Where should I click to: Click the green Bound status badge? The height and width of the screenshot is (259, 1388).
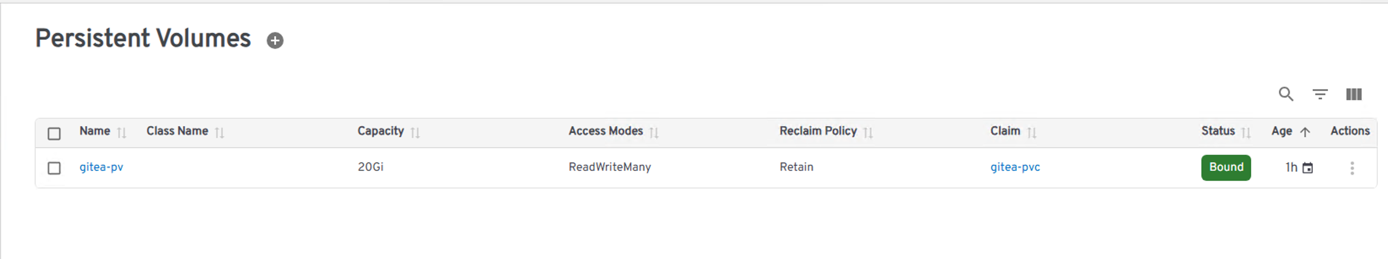[x=1226, y=168]
